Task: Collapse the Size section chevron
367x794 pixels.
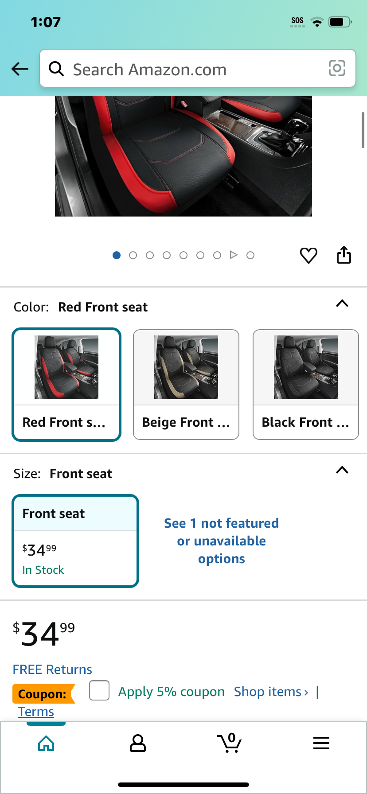Action: coord(342,470)
